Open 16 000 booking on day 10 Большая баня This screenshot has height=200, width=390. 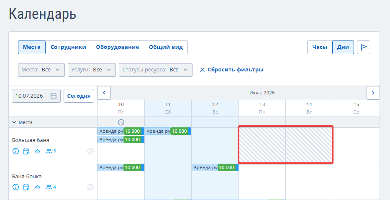pos(121,131)
